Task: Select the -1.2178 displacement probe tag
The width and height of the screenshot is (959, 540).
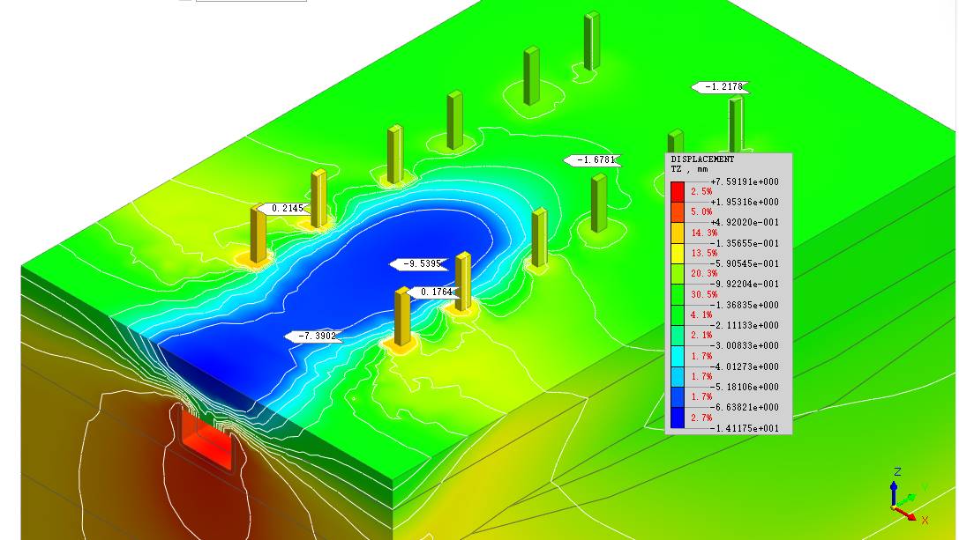Action: pos(721,87)
